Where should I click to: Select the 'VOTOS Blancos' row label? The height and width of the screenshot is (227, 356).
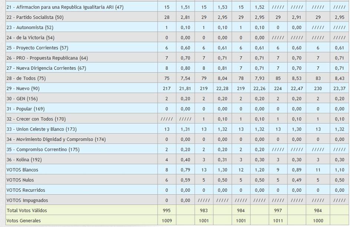click(22, 170)
